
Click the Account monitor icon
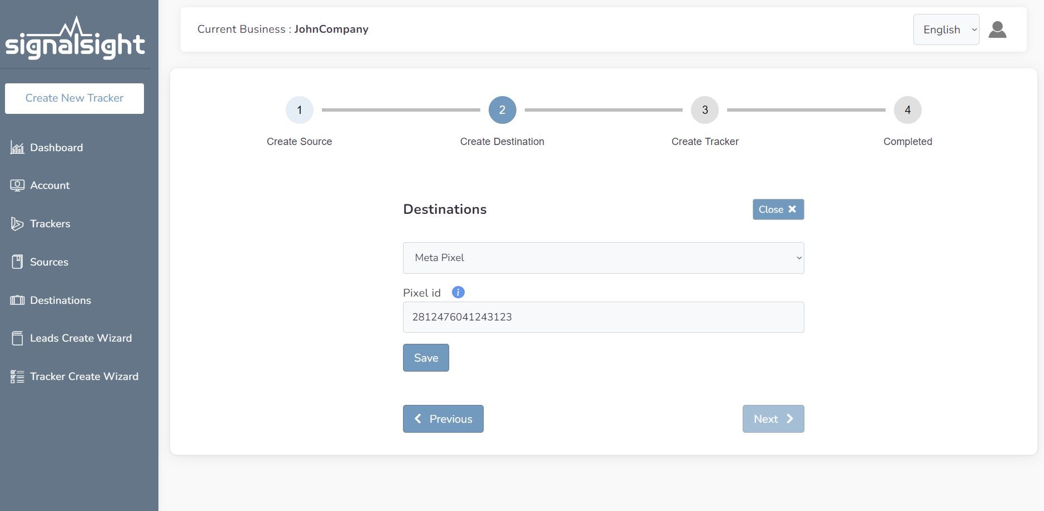(17, 186)
